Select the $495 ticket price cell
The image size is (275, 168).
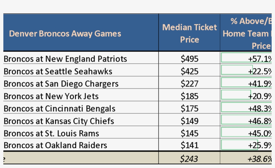click(189, 59)
